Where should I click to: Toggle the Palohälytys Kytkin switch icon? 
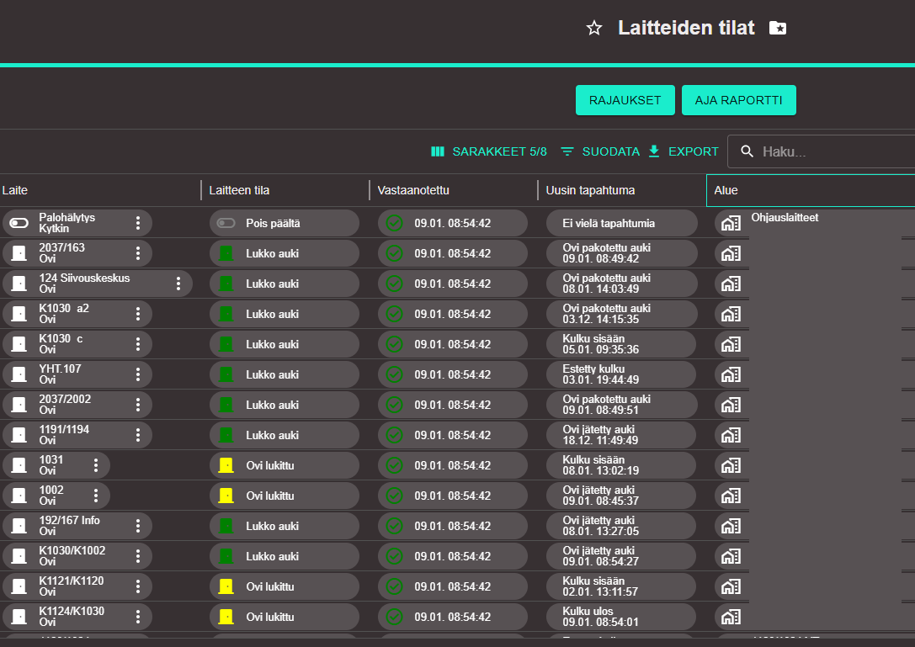pyautogui.click(x=19, y=223)
